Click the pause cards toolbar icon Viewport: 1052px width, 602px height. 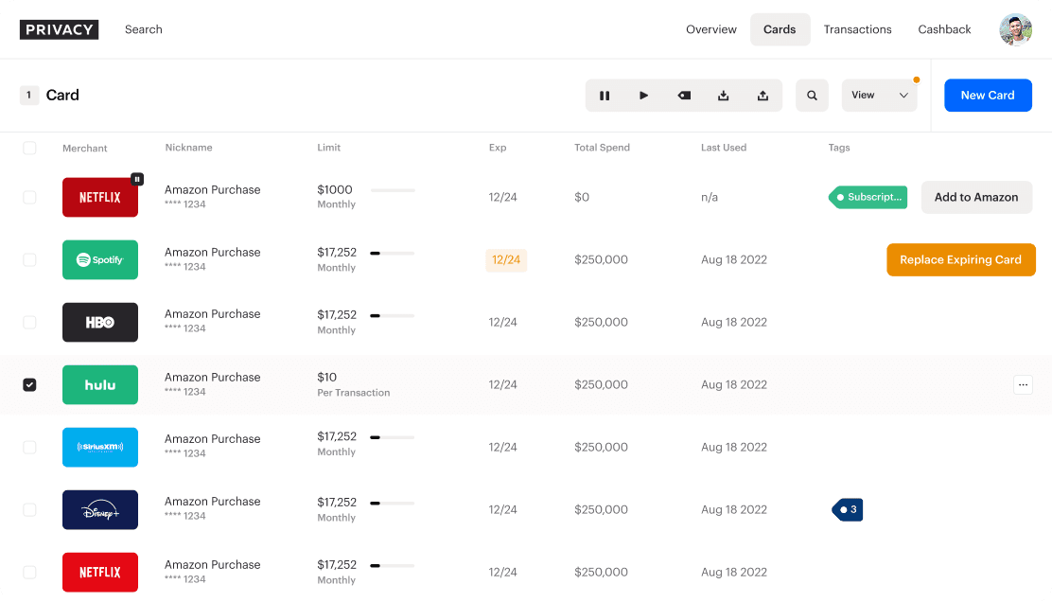click(x=605, y=96)
